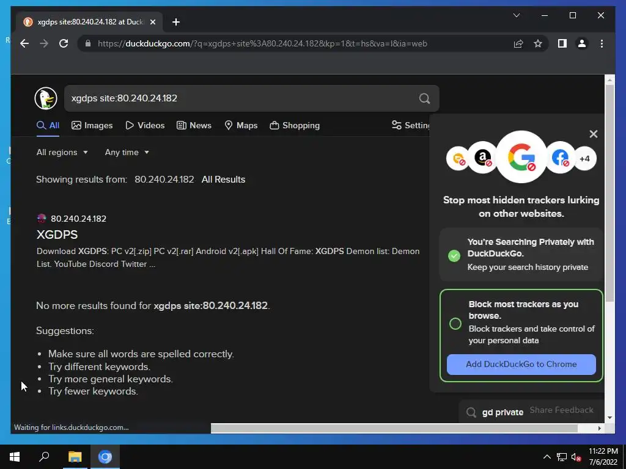Viewport: 626px width, 469px height.
Task: Click the muted volume tray icon
Action: tap(576, 457)
